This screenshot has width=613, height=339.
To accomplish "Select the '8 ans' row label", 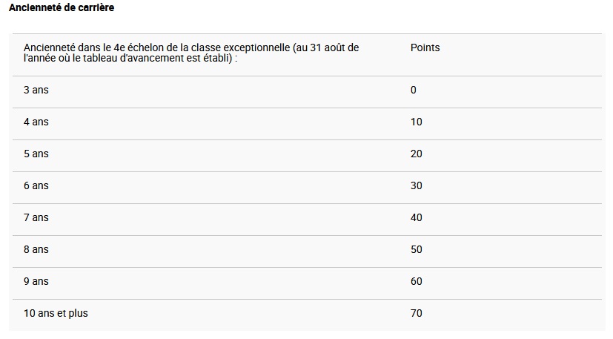I will (x=36, y=249).
